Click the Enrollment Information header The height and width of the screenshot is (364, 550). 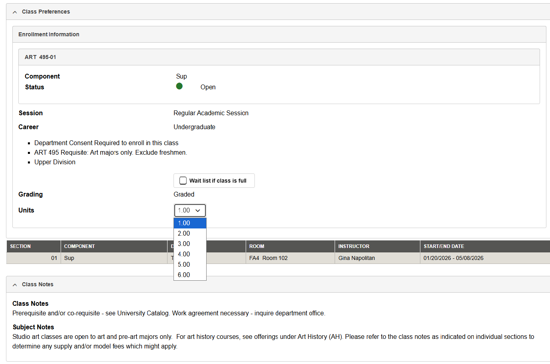[49, 34]
